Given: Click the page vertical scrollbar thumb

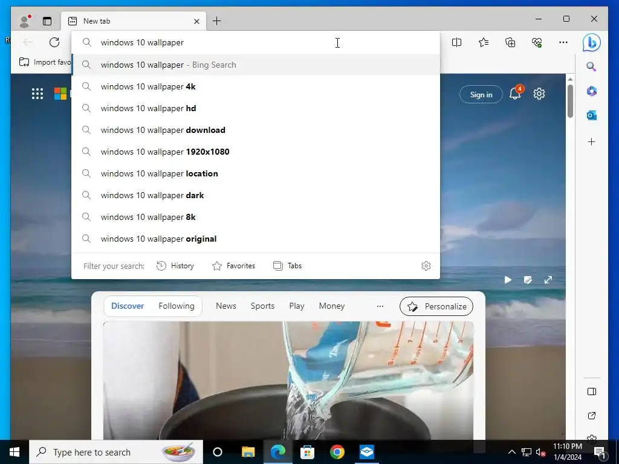Looking at the screenshot, I should click(570, 101).
